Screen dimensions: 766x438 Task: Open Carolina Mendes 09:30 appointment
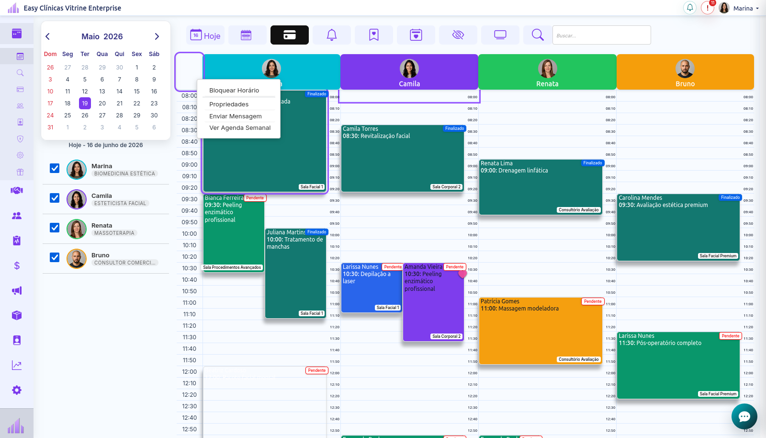679,228
